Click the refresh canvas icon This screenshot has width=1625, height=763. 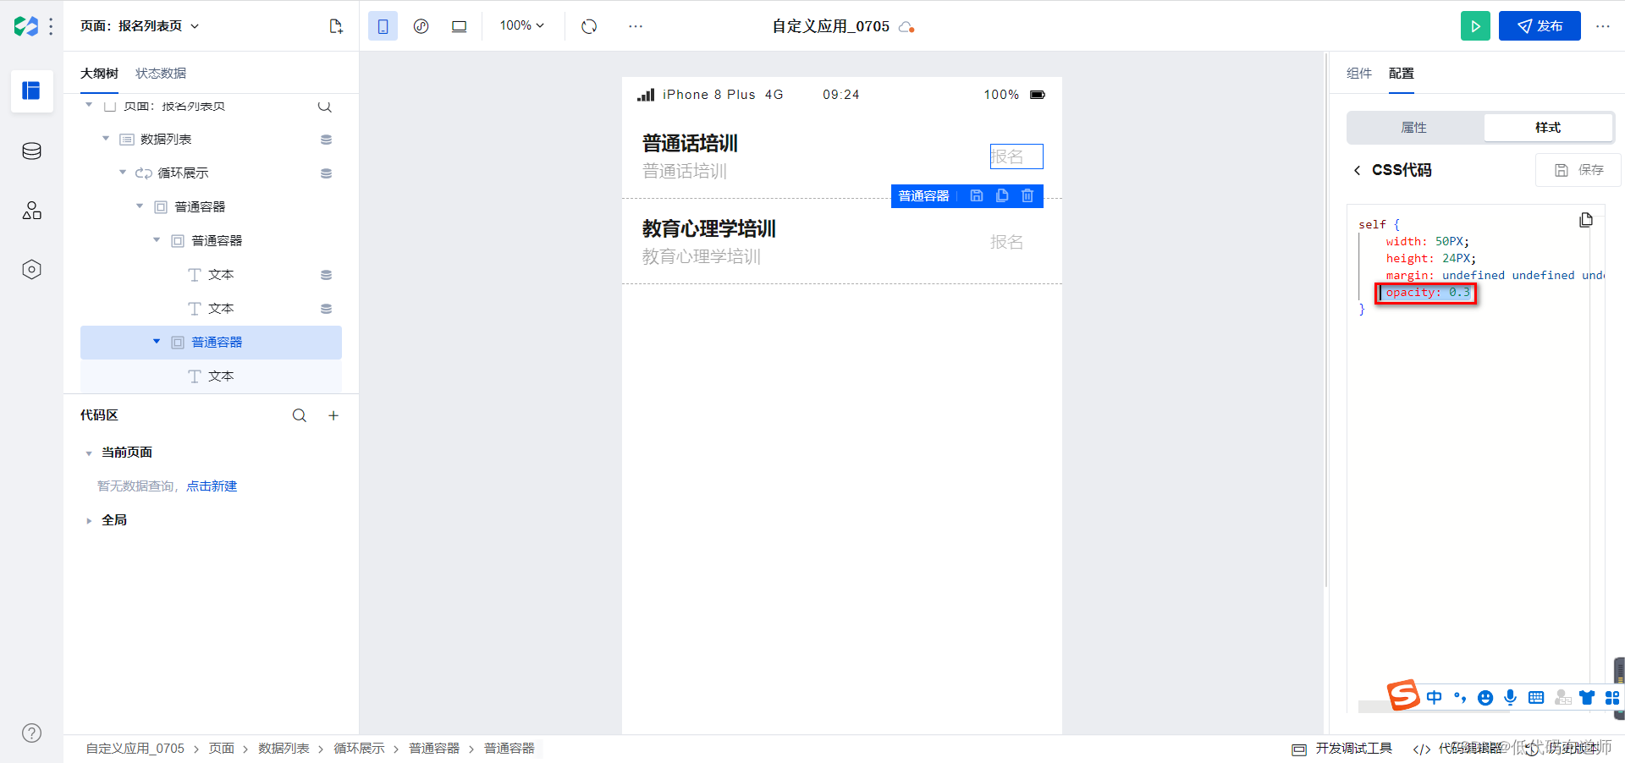click(x=589, y=26)
